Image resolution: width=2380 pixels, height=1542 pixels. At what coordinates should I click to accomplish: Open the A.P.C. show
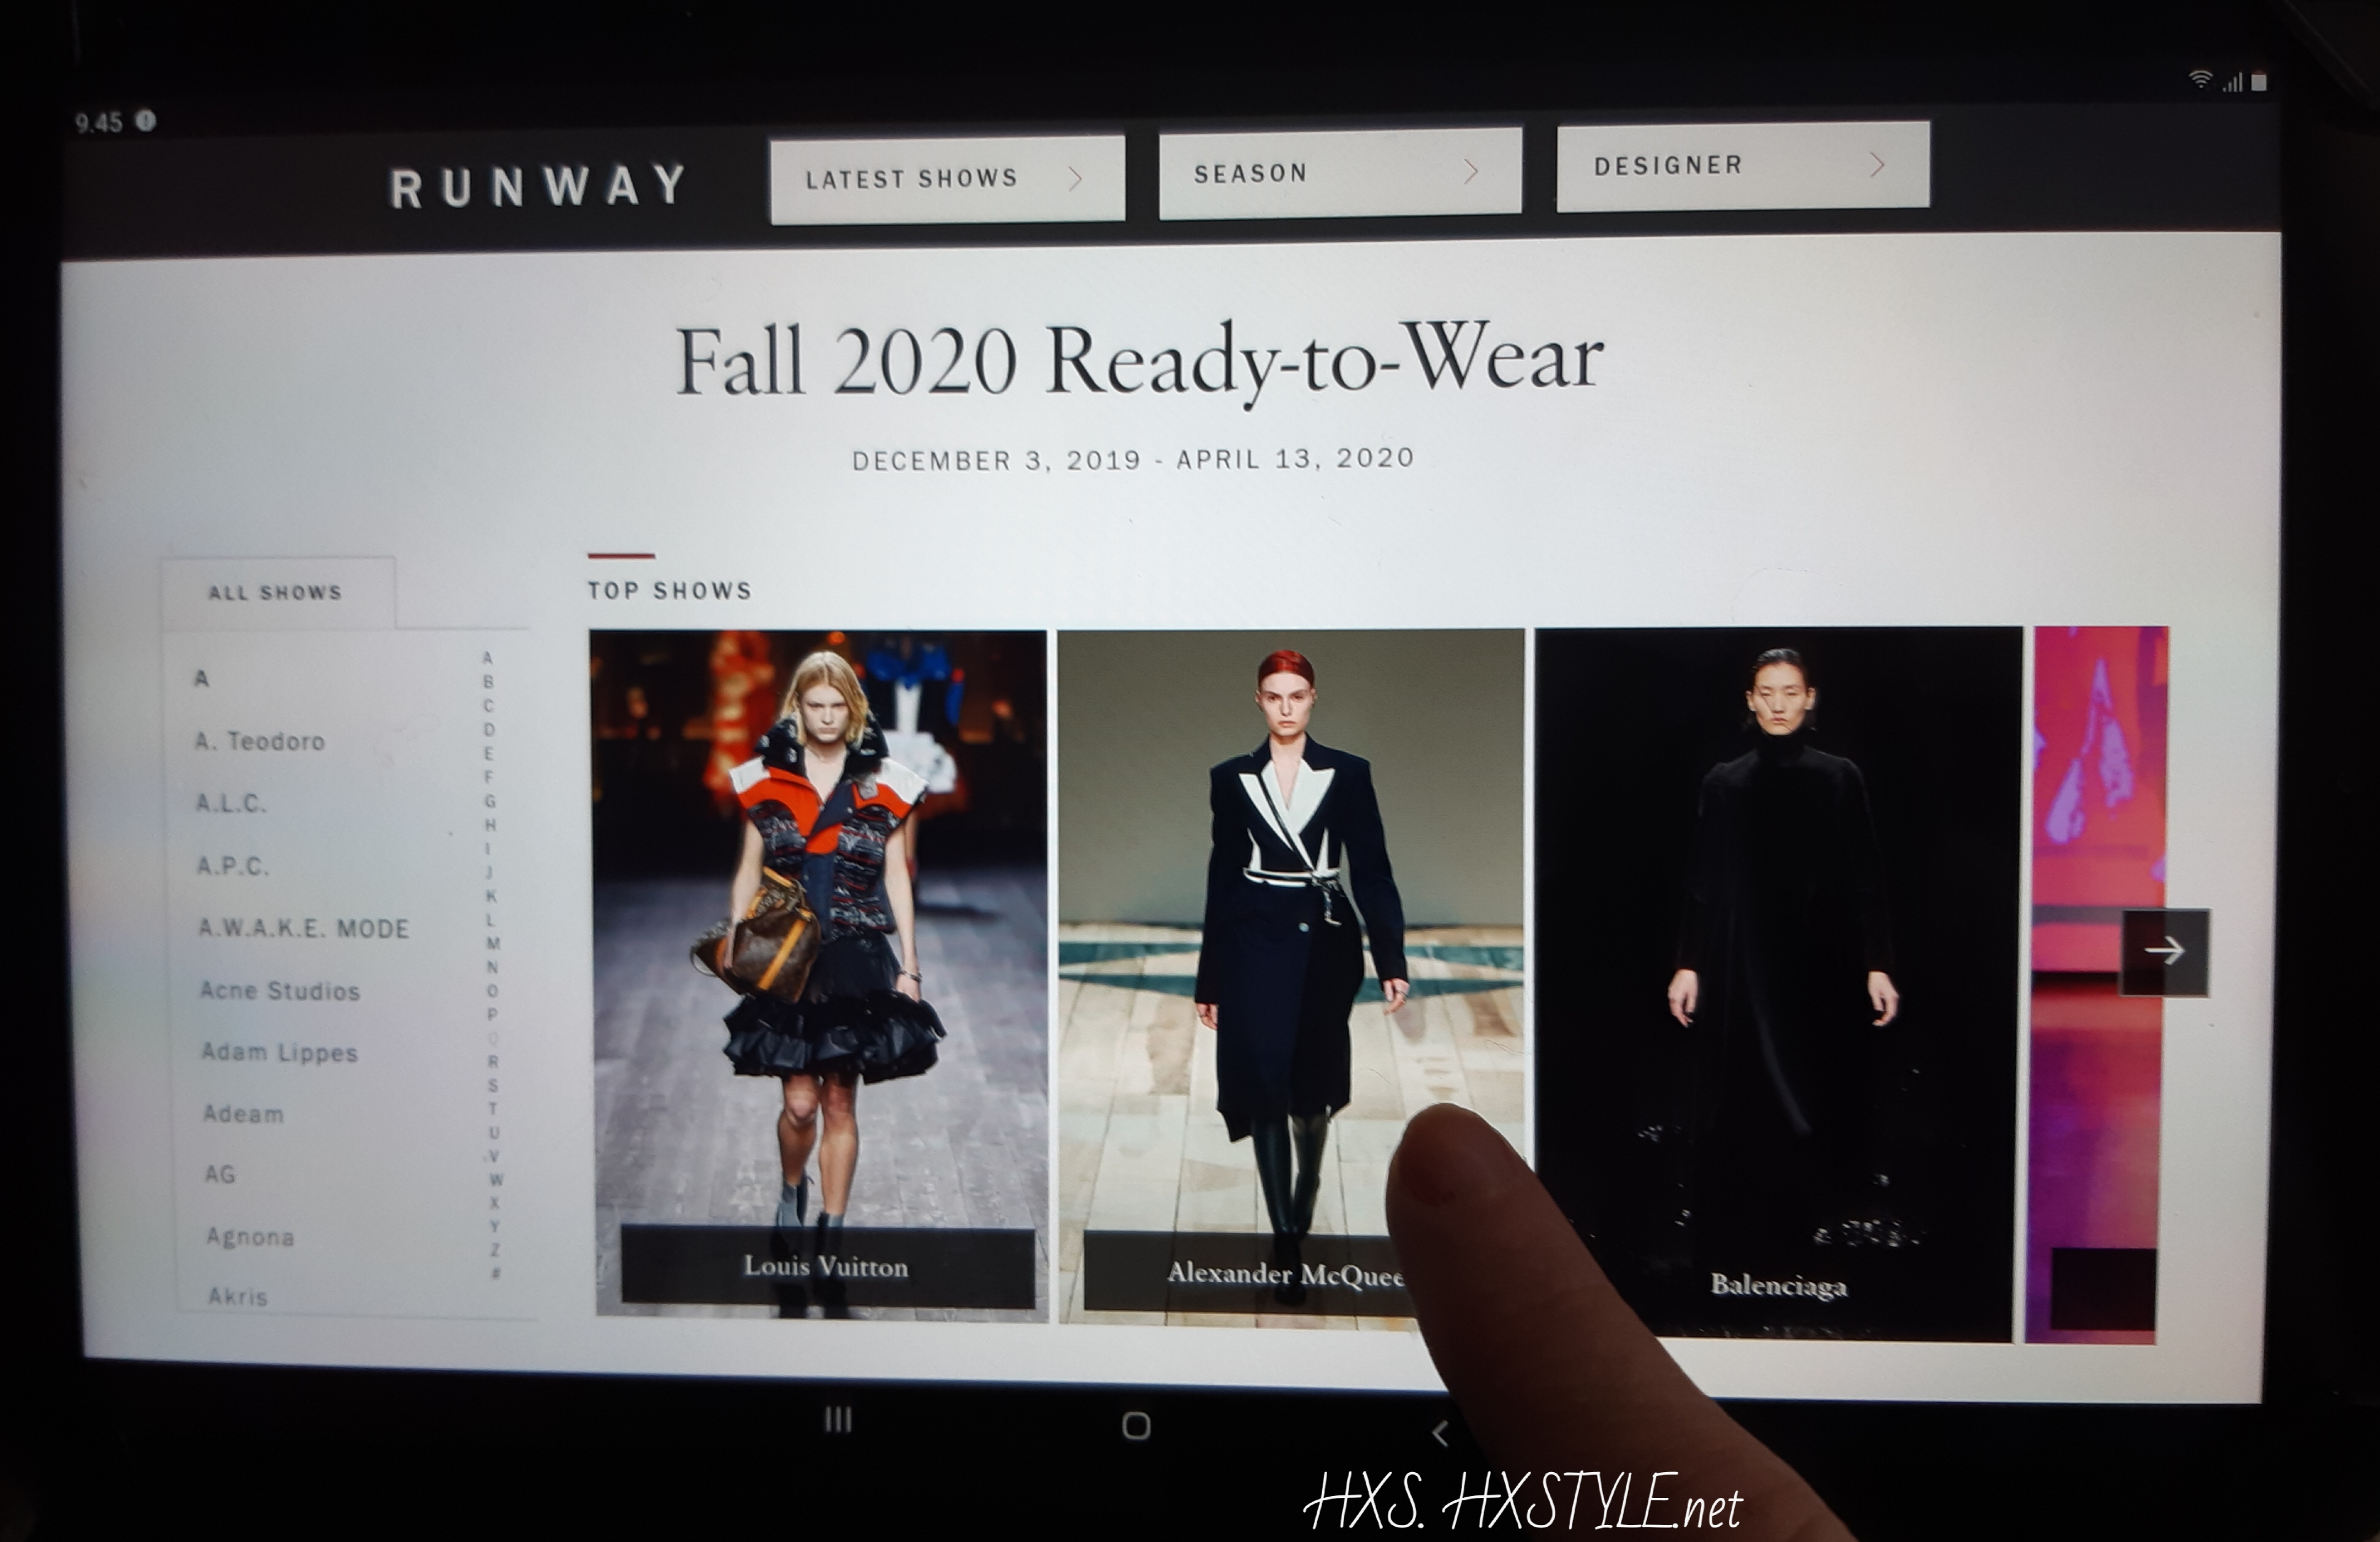click(233, 866)
